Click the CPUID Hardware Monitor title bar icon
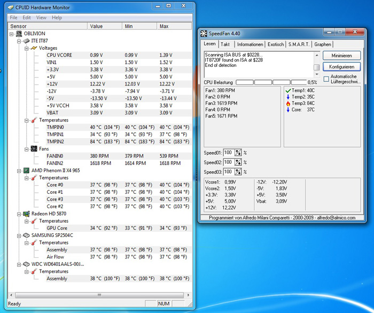The width and height of the screenshot is (374, 313). 11,7
